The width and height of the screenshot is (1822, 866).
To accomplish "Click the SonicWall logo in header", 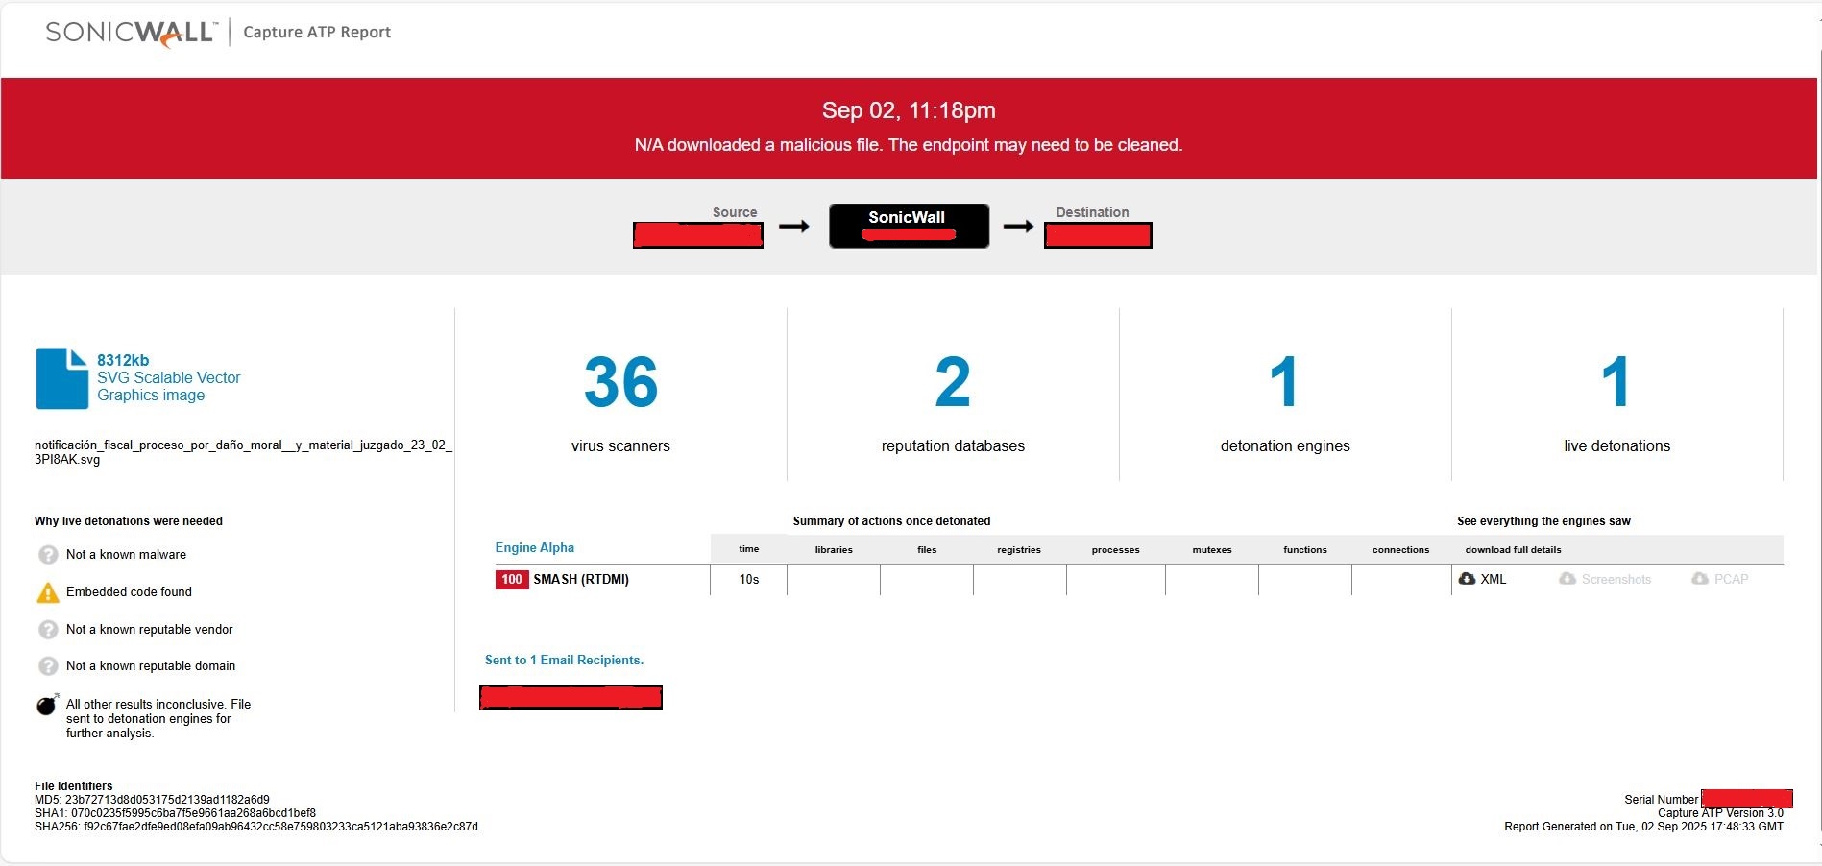I will tap(132, 33).
